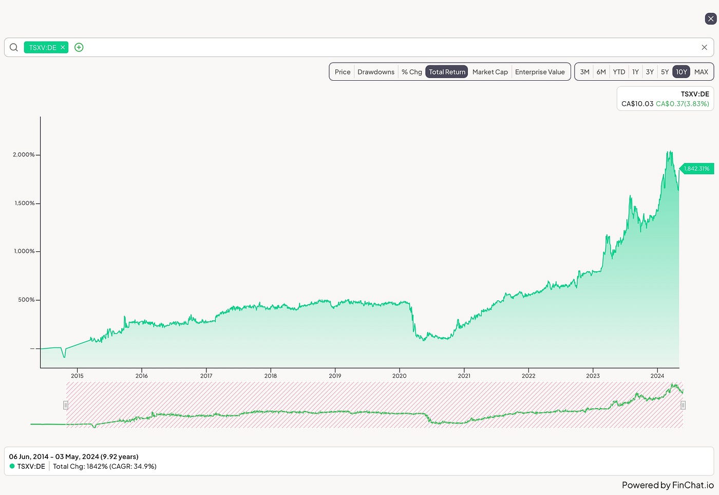
Task: Click the 2024 x-axis label
Action: coord(657,376)
